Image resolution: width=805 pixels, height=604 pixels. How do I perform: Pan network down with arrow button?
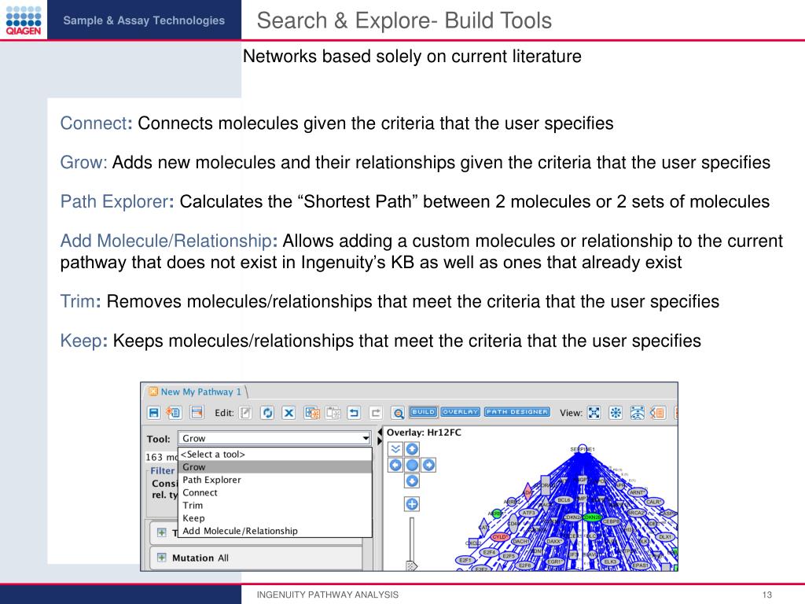412,481
